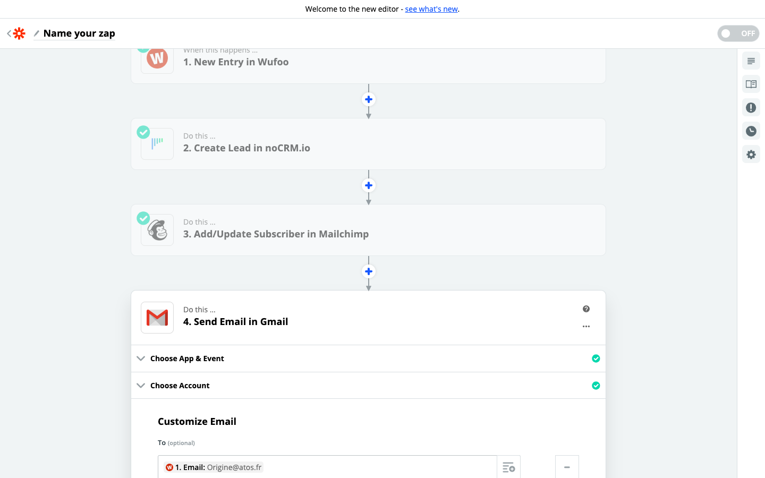The width and height of the screenshot is (765, 478).
Task: Expand the Choose App & Event section
Action: pos(187,358)
